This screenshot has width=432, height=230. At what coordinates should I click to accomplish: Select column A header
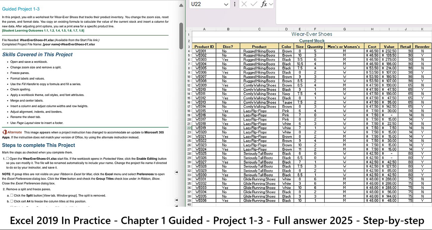(x=204, y=29)
